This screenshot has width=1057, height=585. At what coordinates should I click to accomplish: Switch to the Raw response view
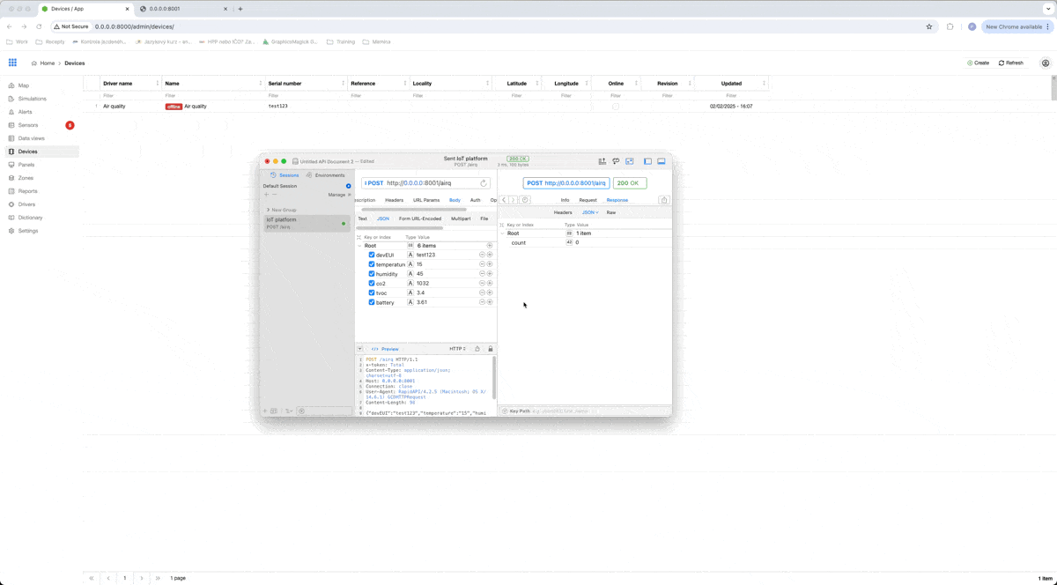click(610, 212)
